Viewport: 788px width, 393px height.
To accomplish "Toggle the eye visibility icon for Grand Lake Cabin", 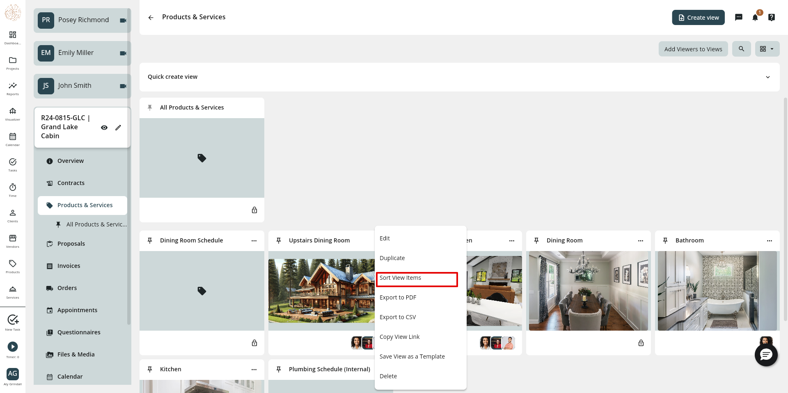I will tap(104, 128).
